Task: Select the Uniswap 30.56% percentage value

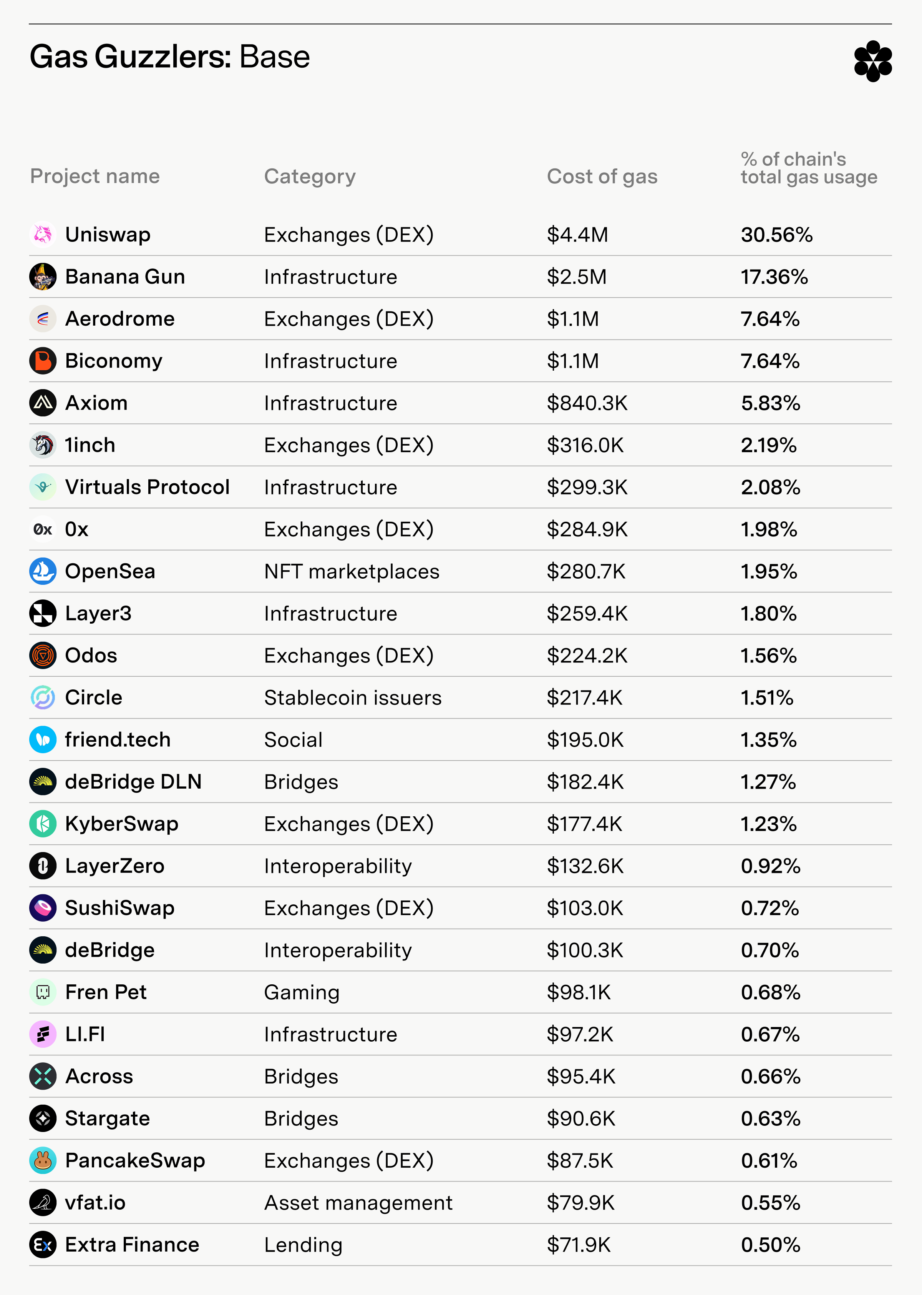Action: point(776,234)
